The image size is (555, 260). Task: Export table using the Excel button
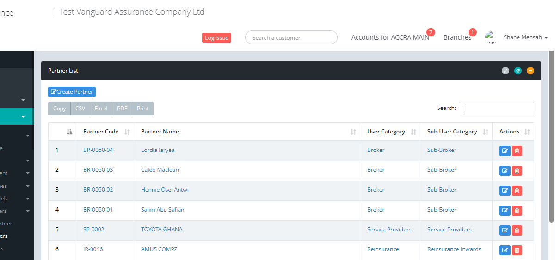coord(101,109)
